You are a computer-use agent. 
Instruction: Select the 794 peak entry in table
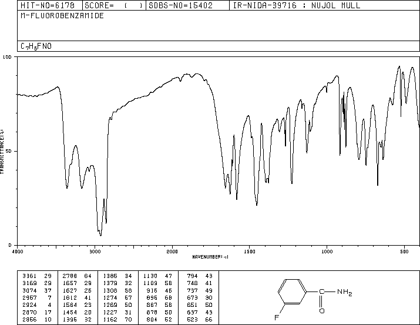200,276
